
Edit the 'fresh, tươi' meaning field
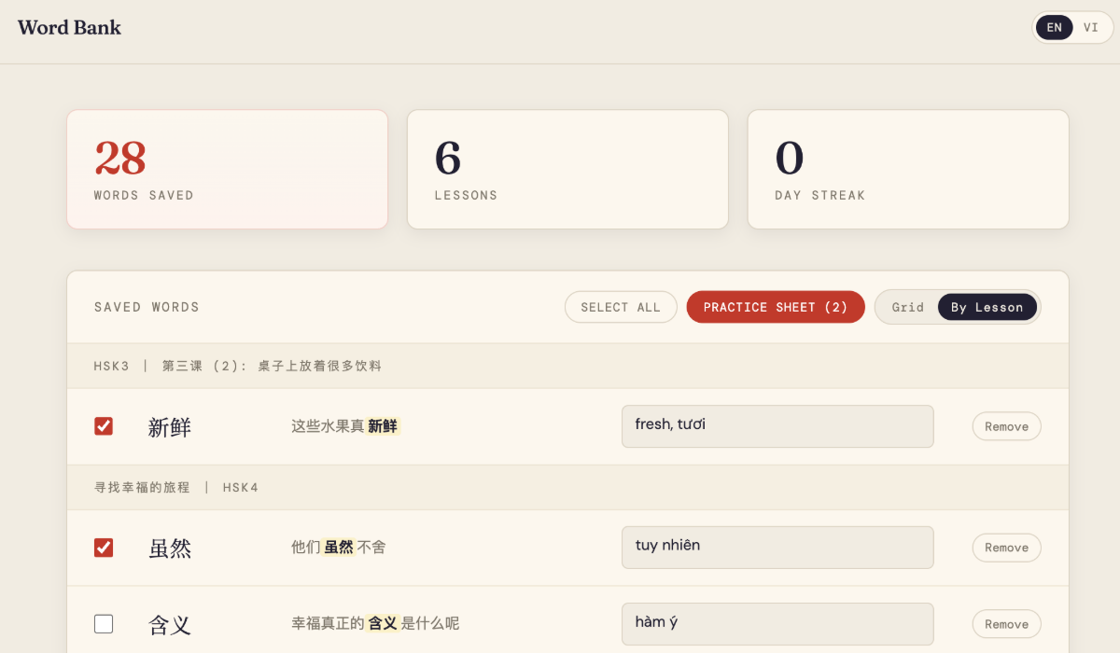click(x=777, y=426)
